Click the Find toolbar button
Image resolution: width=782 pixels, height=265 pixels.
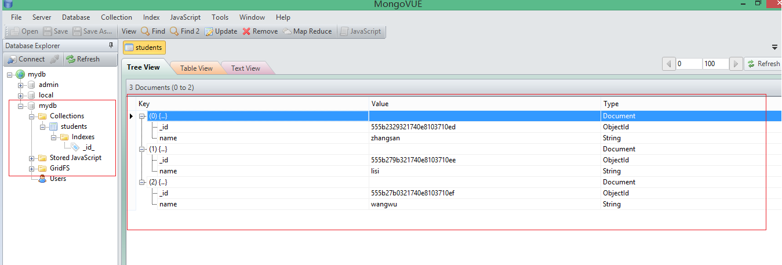click(x=153, y=31)
